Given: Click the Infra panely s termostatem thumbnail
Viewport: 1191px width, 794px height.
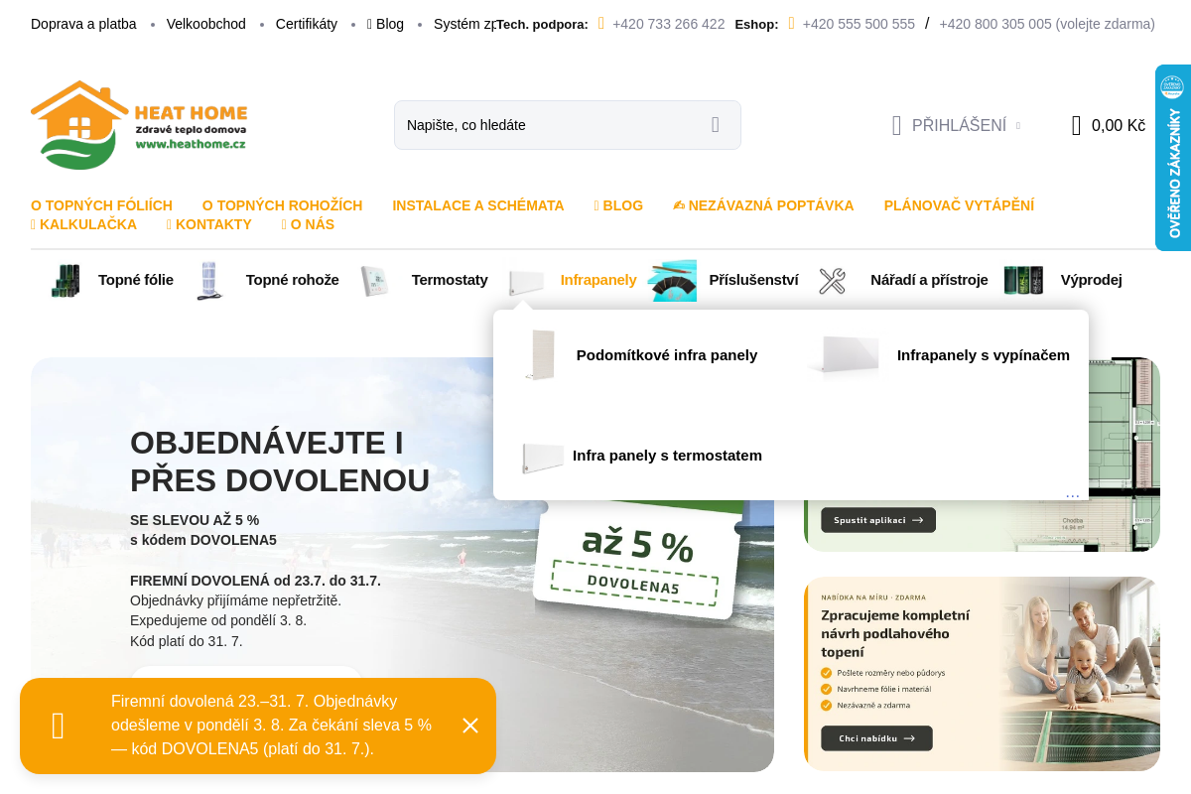Looking at the screenshot, I should [x=543, y=457].
